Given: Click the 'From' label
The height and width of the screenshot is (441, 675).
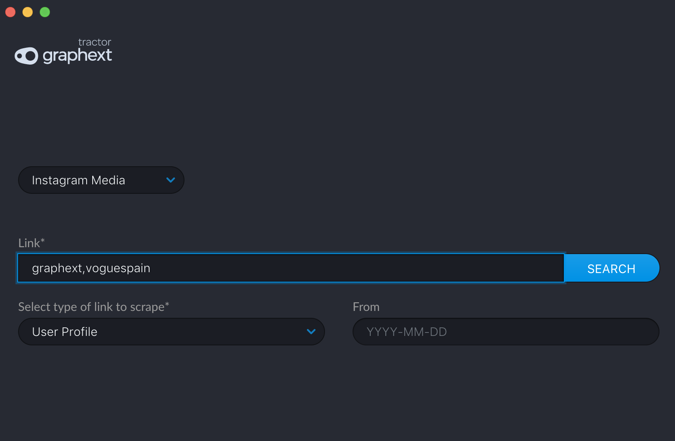Looking at the screenshot, I should click(366, 307).
